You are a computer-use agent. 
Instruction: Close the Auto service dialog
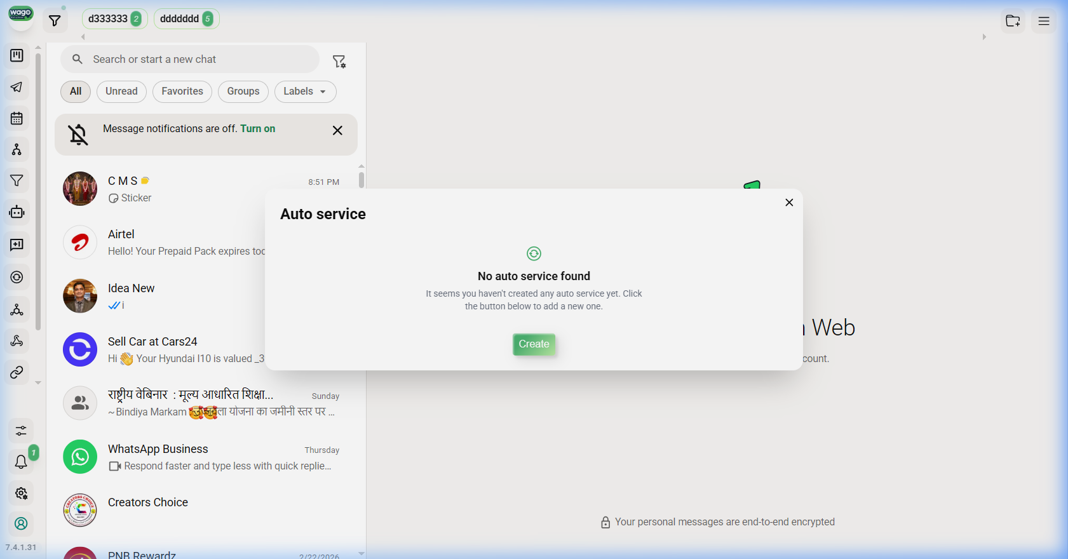click(x=789, y=202)
